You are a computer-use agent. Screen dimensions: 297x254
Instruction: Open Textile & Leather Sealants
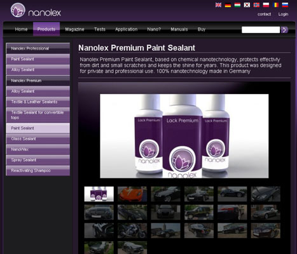coord(38,102)
